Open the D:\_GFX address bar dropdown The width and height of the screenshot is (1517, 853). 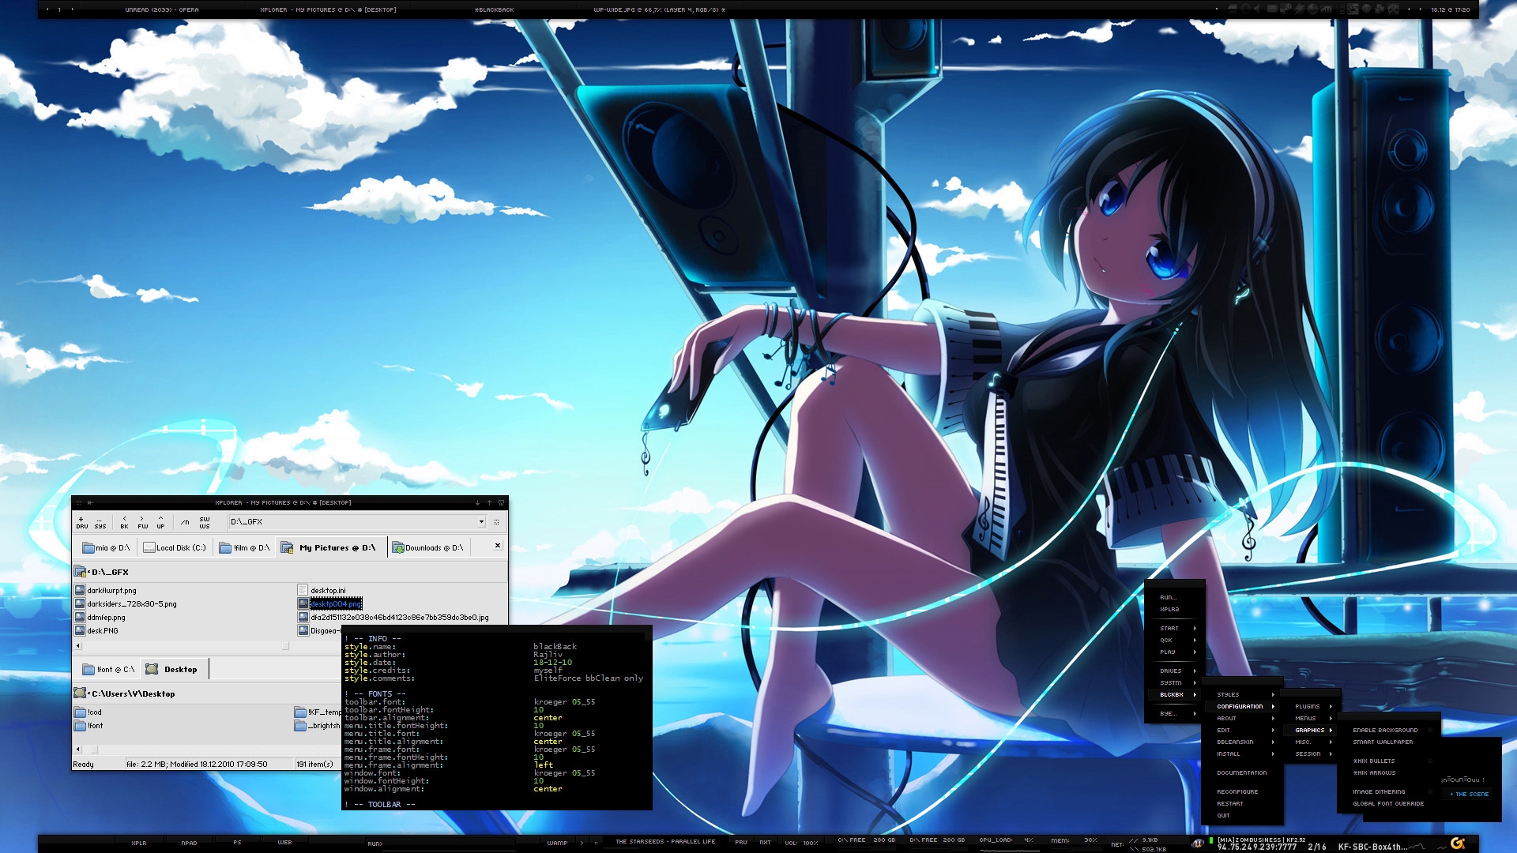point(480,522)
